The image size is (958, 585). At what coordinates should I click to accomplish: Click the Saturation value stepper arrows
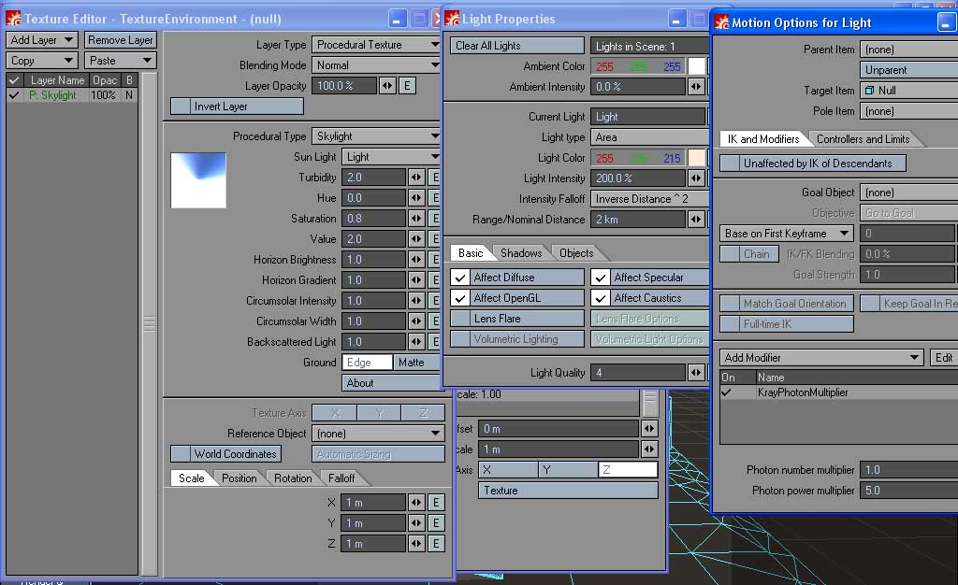point(416,219)
